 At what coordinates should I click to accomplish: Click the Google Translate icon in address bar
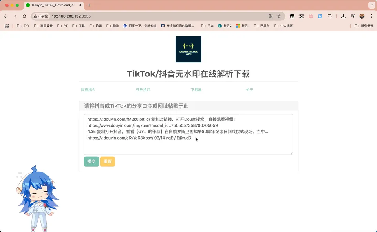(271, 16)
